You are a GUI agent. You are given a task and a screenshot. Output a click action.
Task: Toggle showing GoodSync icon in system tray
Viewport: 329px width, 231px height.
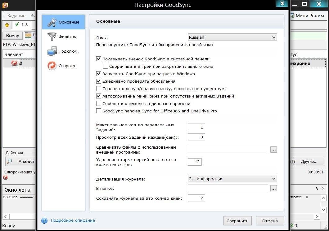[x=99, y=59]
